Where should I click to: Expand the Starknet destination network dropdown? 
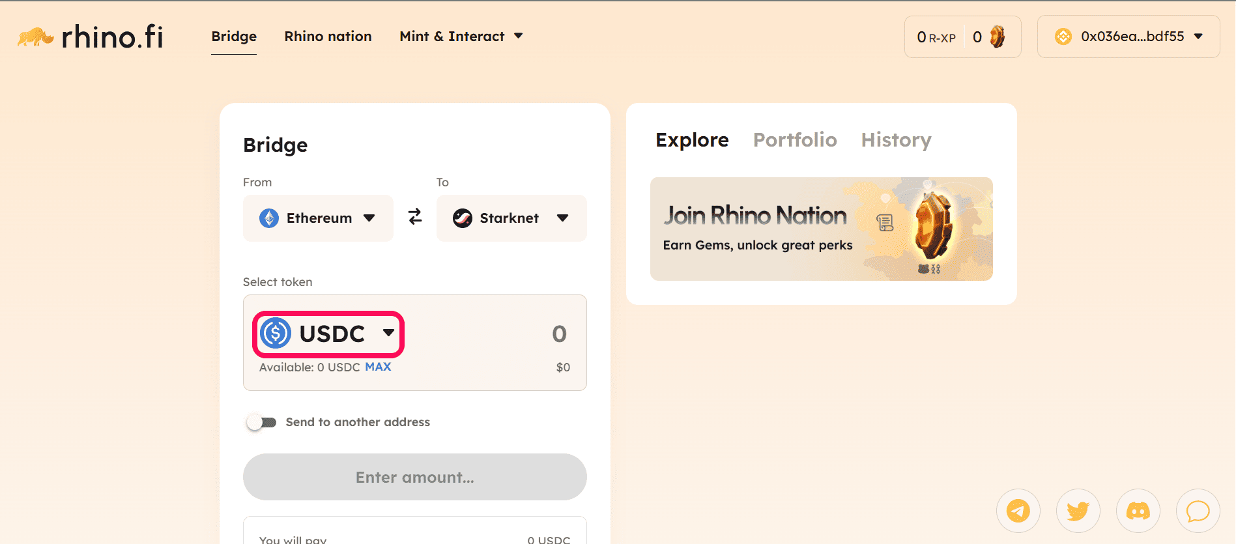pos(511,218)
